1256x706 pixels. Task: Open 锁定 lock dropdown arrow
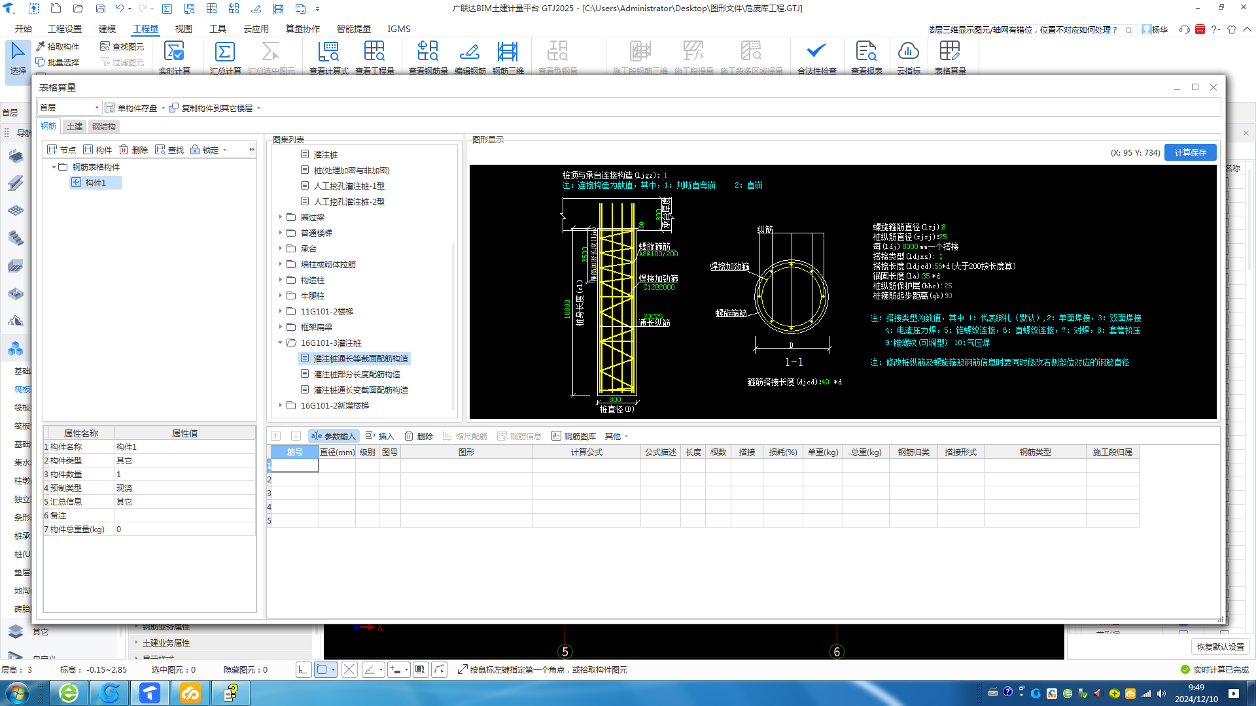click(x=224, y=150)
